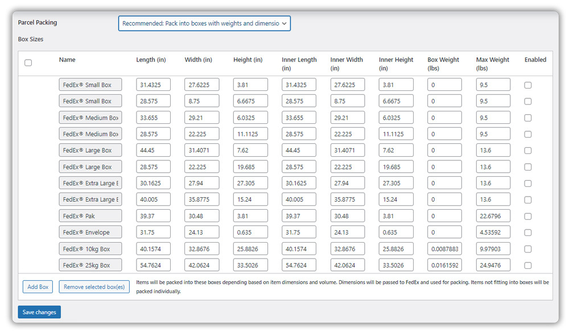The image size is (569, 333).
Task: Enable the FedEx Pak box checkbox
Action: tap(528, 216)
